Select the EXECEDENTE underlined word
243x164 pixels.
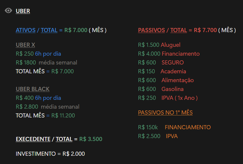[33, 139]
